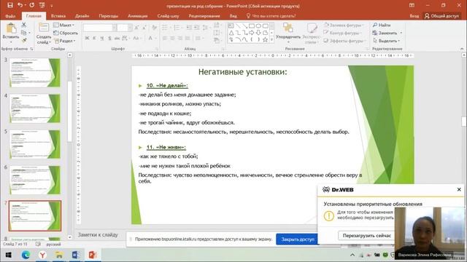Viewport: 467px width, 262px height.
Task: Click the Вход sign-in link
Action: pyautogui.click(x=414, y=16)
